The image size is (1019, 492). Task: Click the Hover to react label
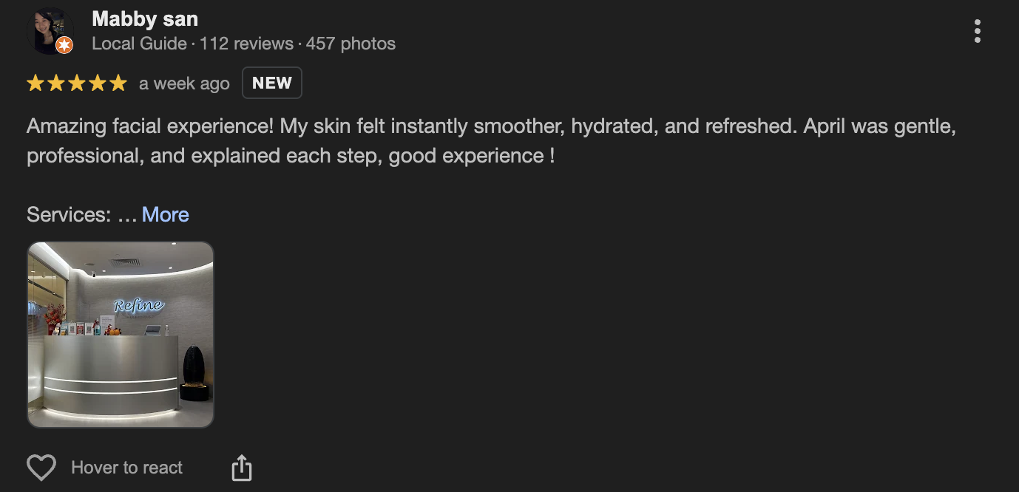[126, 468]
